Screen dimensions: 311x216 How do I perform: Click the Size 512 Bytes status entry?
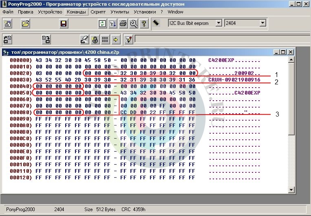100,209
